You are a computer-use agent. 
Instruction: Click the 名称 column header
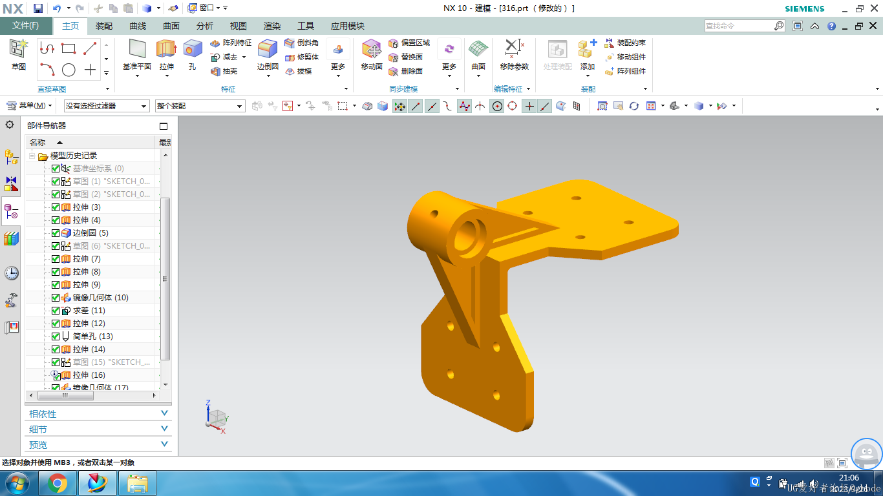click(x=90, y=142)
